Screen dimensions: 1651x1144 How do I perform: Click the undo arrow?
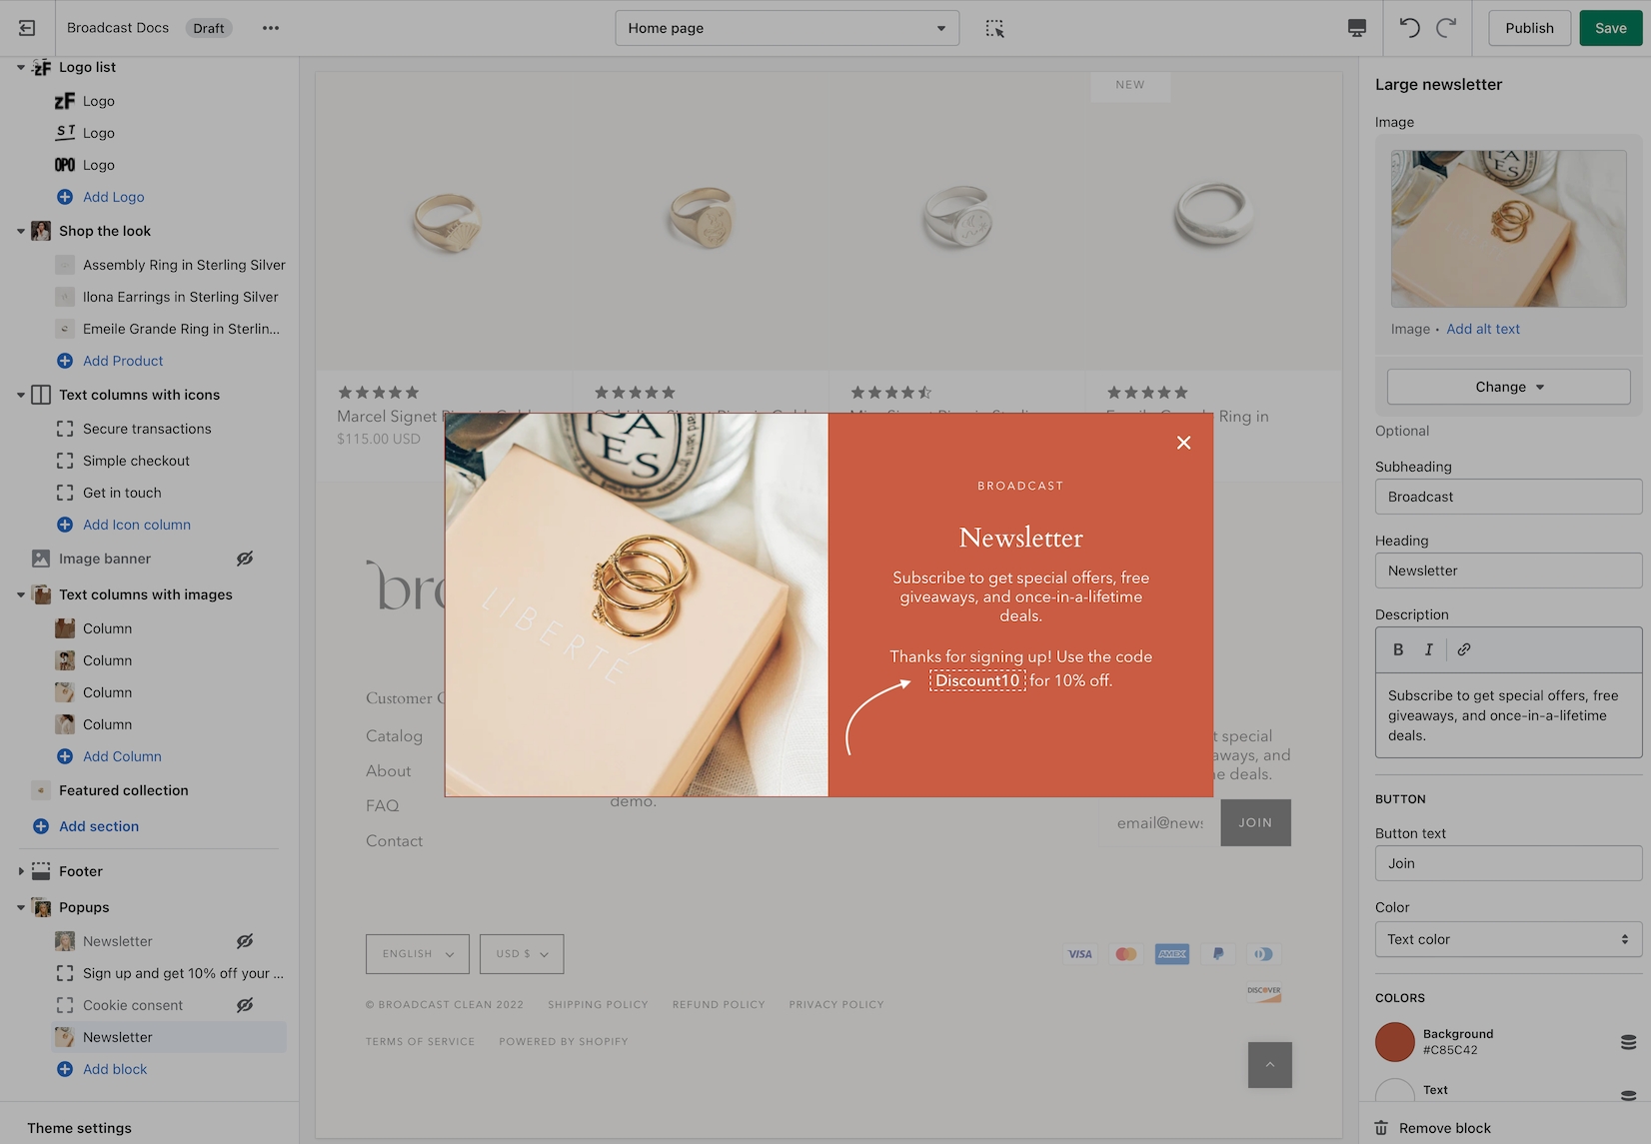pyautogui.click(x=1409, y=28)
